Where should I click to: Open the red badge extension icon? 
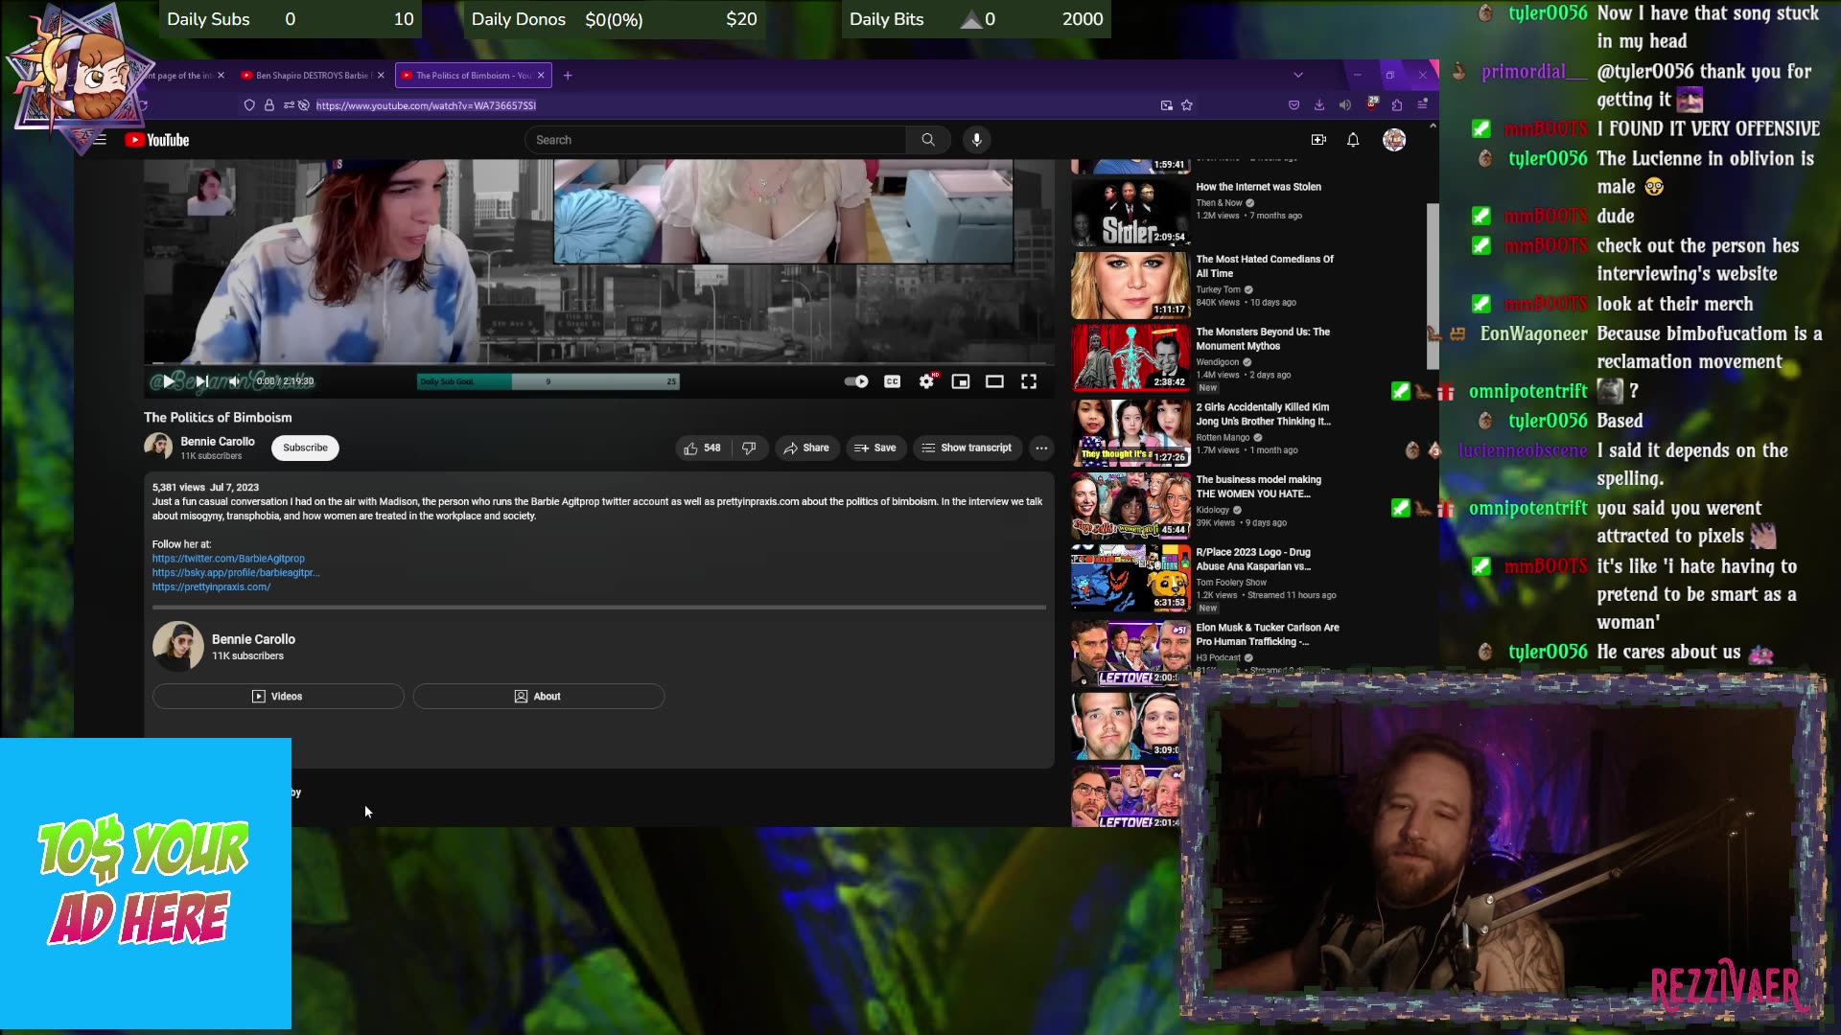[x=1372, y=103]
